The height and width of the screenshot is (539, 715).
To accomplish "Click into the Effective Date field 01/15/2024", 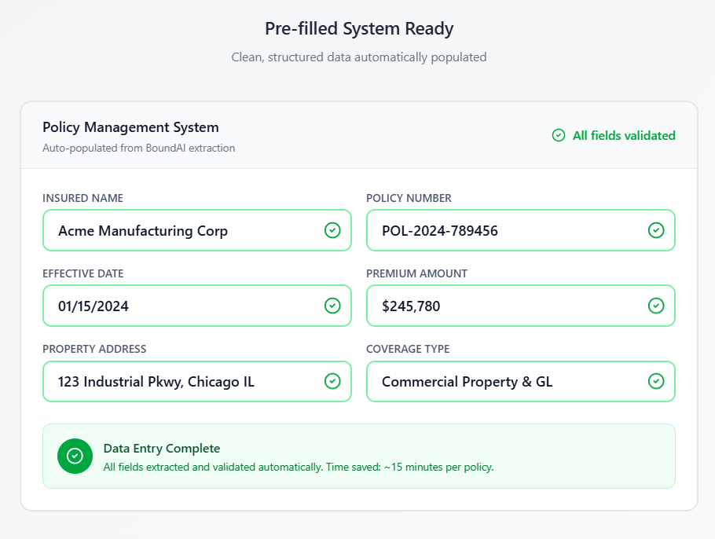I will [181, 306].
